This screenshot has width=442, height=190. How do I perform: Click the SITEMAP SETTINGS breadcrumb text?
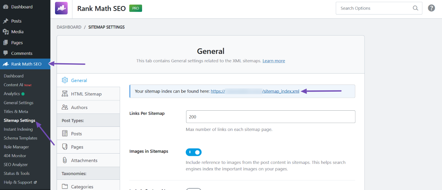click(106, 27)
